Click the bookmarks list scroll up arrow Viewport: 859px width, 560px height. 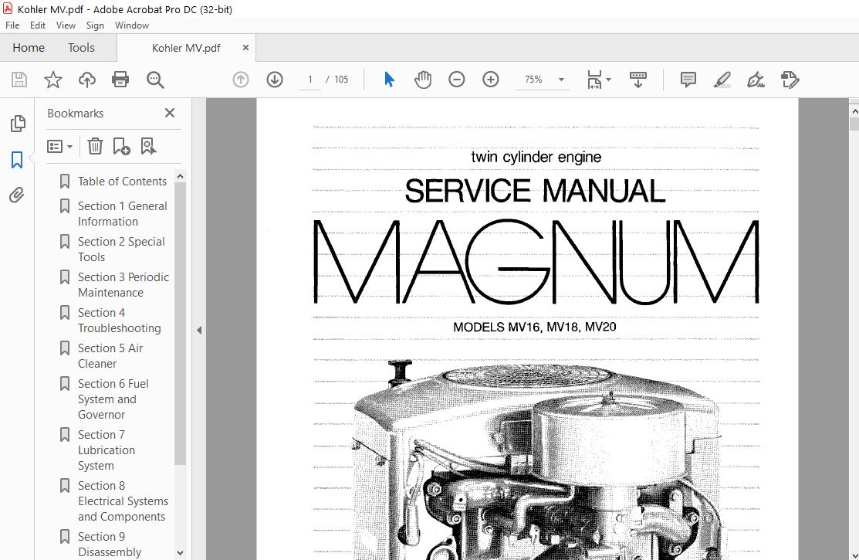point(181,177)
